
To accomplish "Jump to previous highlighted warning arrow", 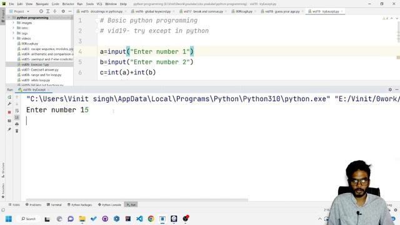I will tap(392, 18).
